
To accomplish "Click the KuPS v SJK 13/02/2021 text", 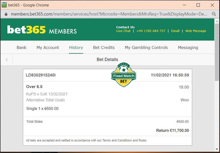I will click(x=47, y=94).
